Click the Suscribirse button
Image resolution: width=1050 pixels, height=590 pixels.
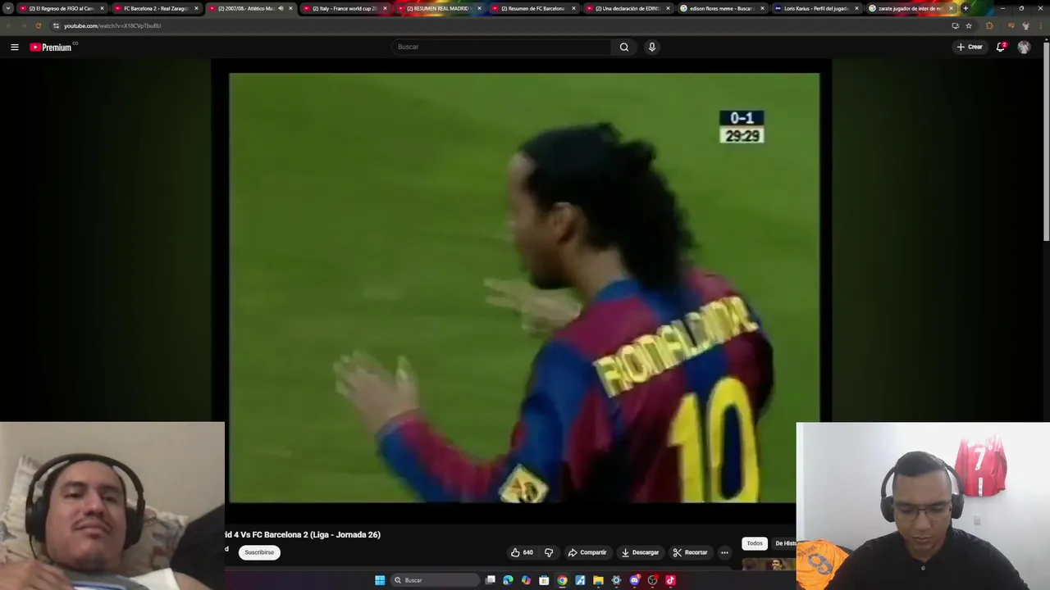pyautogui.click(x=259, y=552)
